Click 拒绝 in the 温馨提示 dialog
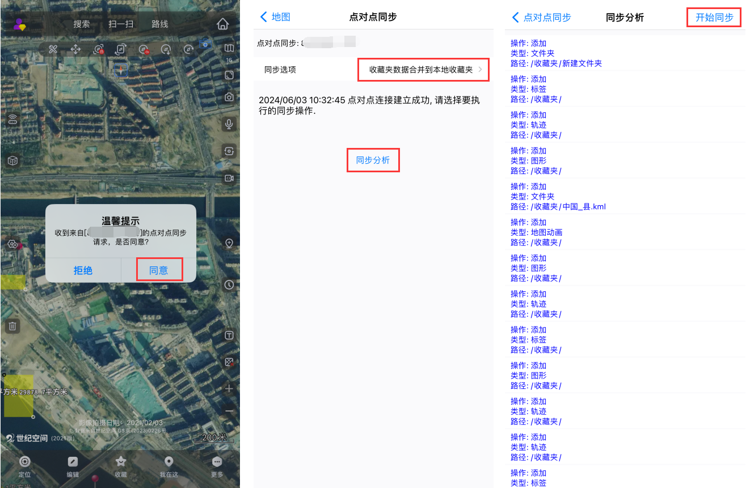This screenshot has height=488, width=750. tap(83, 270)
